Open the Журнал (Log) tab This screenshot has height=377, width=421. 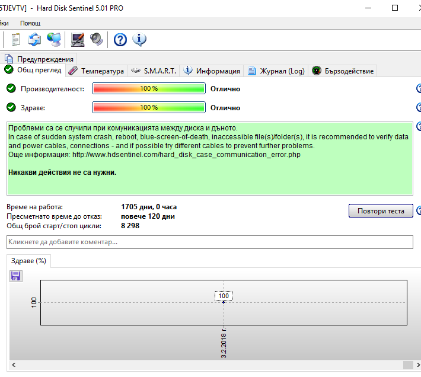pos(276,71)
